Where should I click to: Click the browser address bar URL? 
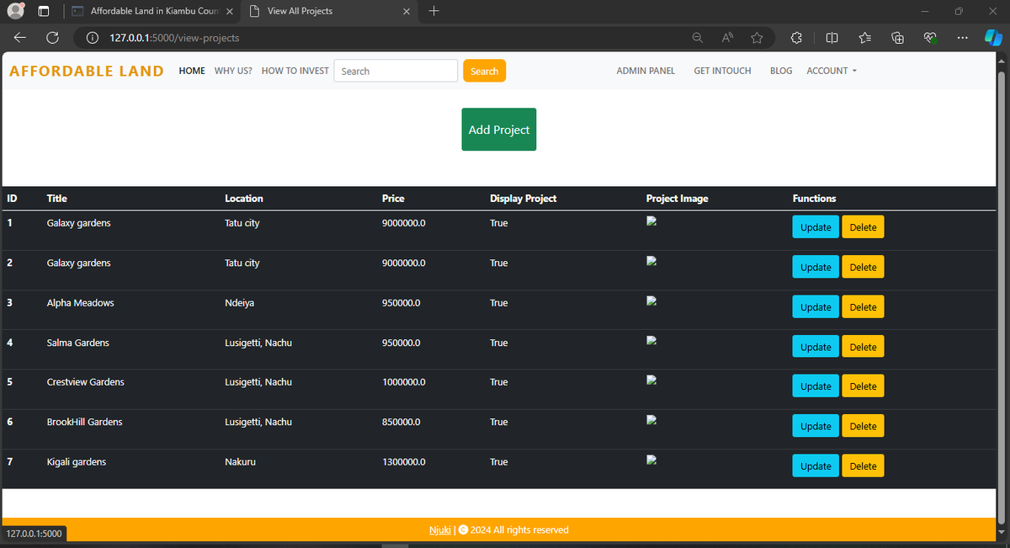(174, 38)
